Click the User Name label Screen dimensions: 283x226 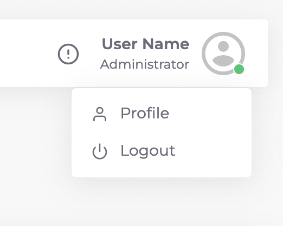[x=145, y=44]
